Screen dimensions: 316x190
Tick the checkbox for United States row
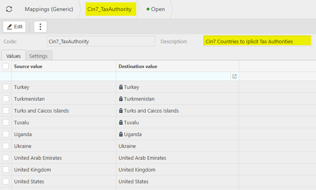click(6, 181)
